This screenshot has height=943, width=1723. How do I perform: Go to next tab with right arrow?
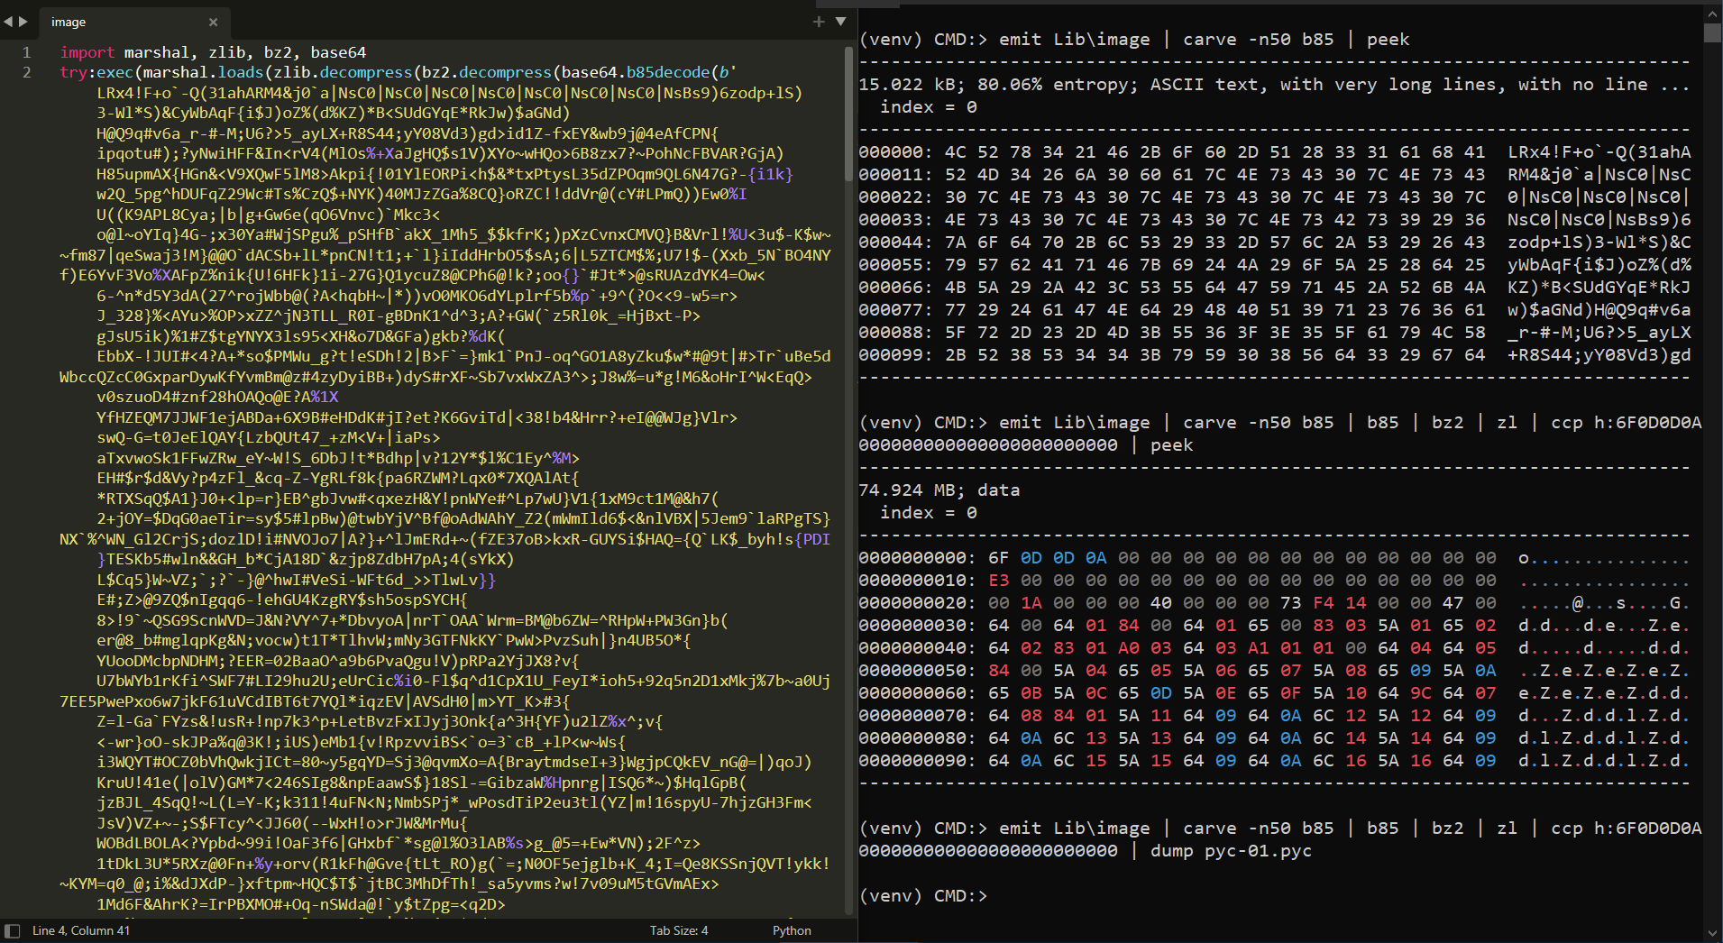(x=23, y=21)
